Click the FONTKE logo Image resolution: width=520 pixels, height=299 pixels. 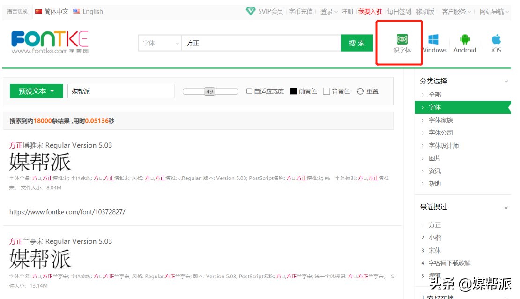[50, 42]
